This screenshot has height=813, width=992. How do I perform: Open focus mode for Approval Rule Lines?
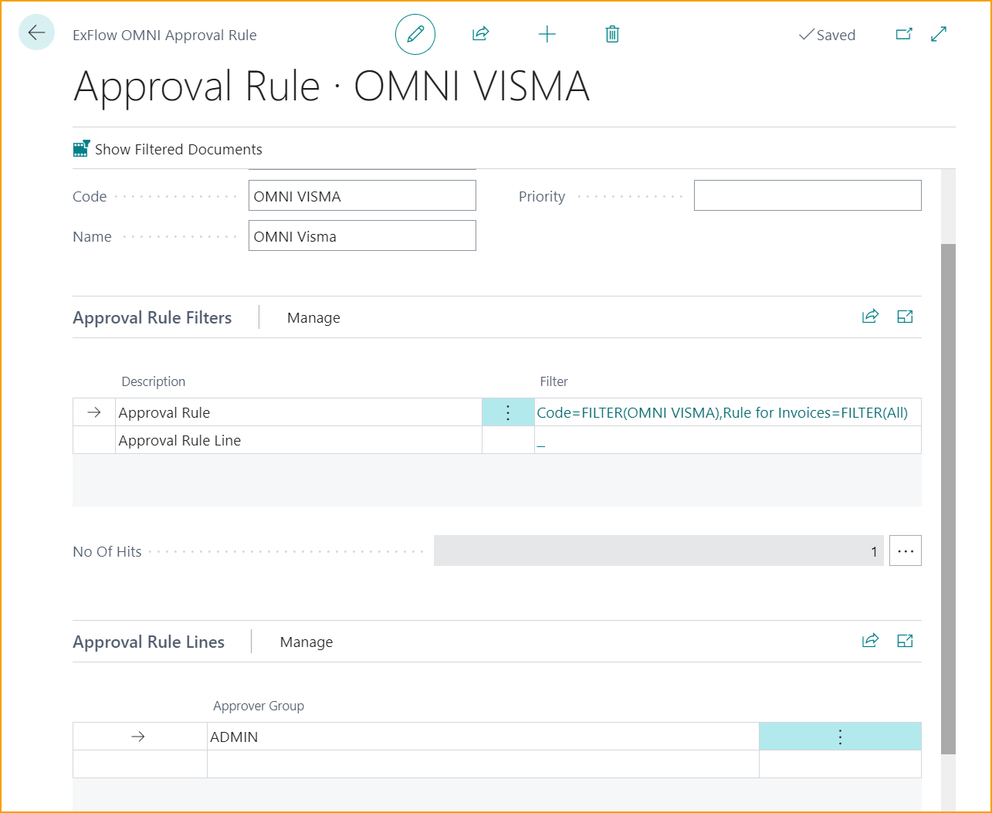[904, 641]
